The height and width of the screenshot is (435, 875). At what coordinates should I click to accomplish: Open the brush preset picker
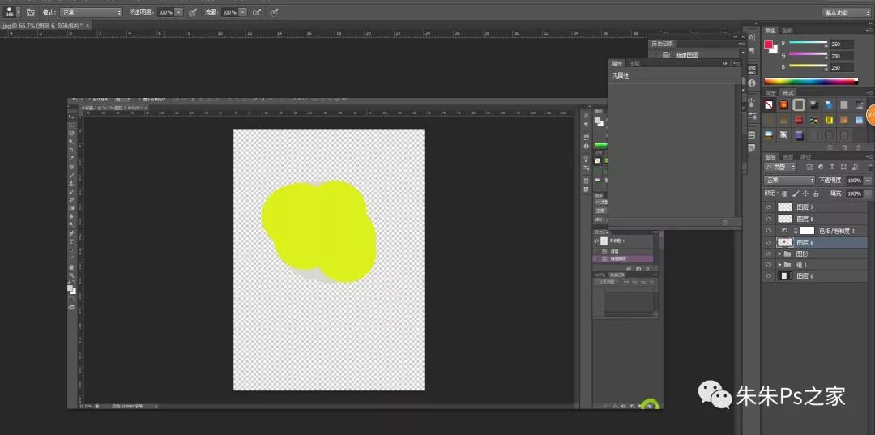coord(11,12)
